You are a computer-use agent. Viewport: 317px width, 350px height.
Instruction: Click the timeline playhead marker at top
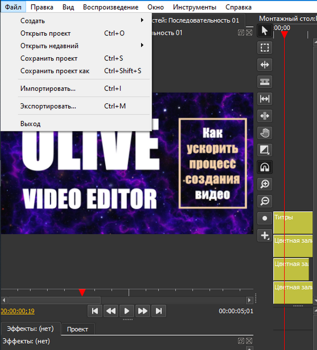pos(284,35)
